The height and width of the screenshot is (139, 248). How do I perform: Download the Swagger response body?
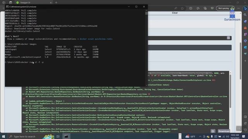pyautogui.click(x=224, y=131)
